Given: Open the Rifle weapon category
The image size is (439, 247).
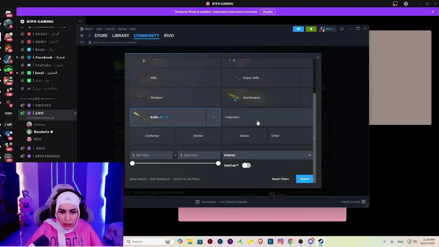Looking at the screenshot, I should click(x=168, y=78).
